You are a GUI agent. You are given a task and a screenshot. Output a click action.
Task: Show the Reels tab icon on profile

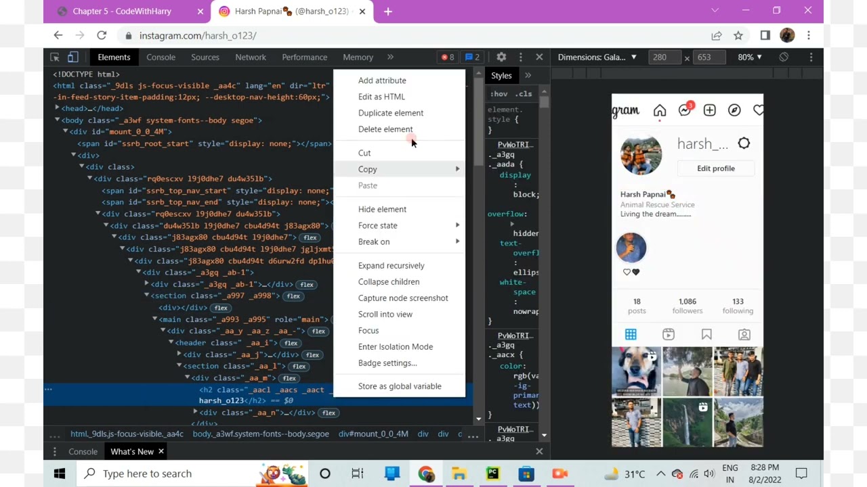[669, 334]
